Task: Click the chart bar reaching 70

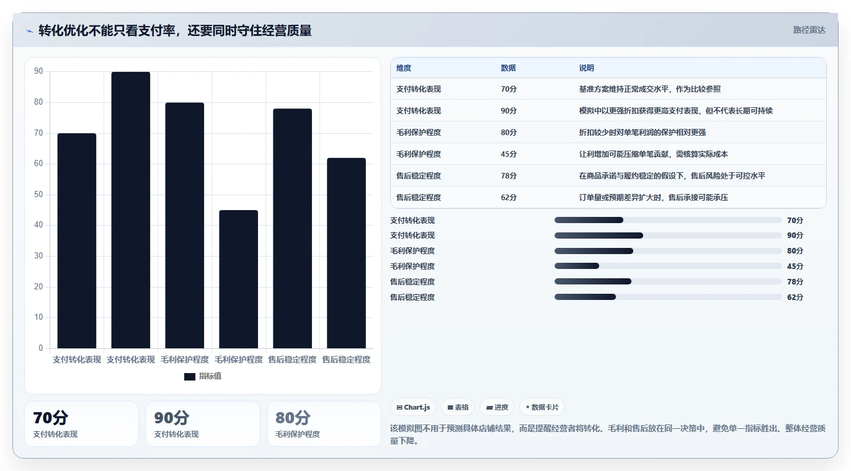Action: tap(77, 240)
